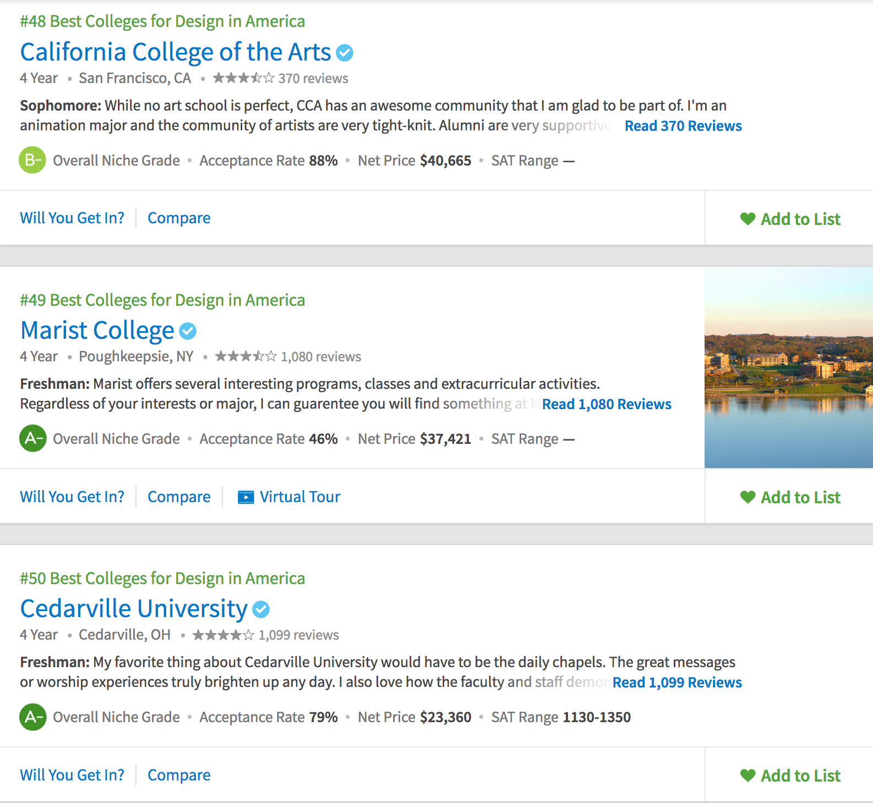The width and height of the screenshot is (873, 803).
Task: Click Compare under Marist College
Action: (x=179, y=497)
